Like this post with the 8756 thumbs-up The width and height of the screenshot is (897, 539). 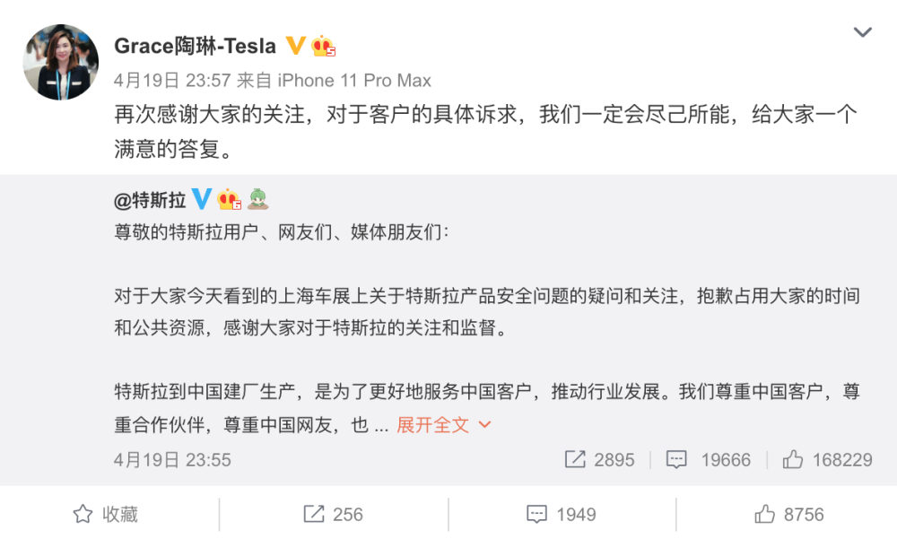788,514
